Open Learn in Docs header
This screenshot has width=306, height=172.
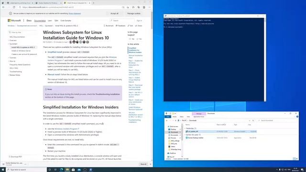click(x=50, y=21)
